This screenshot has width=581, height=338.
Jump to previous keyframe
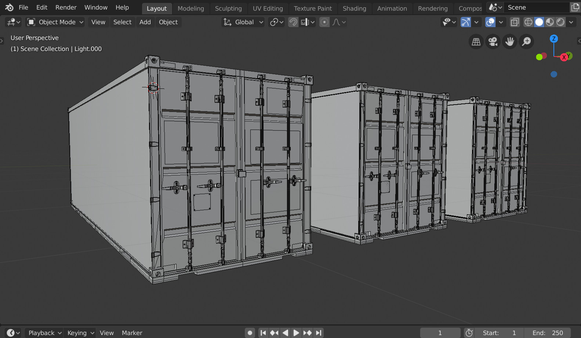click(x=274, y=333)
